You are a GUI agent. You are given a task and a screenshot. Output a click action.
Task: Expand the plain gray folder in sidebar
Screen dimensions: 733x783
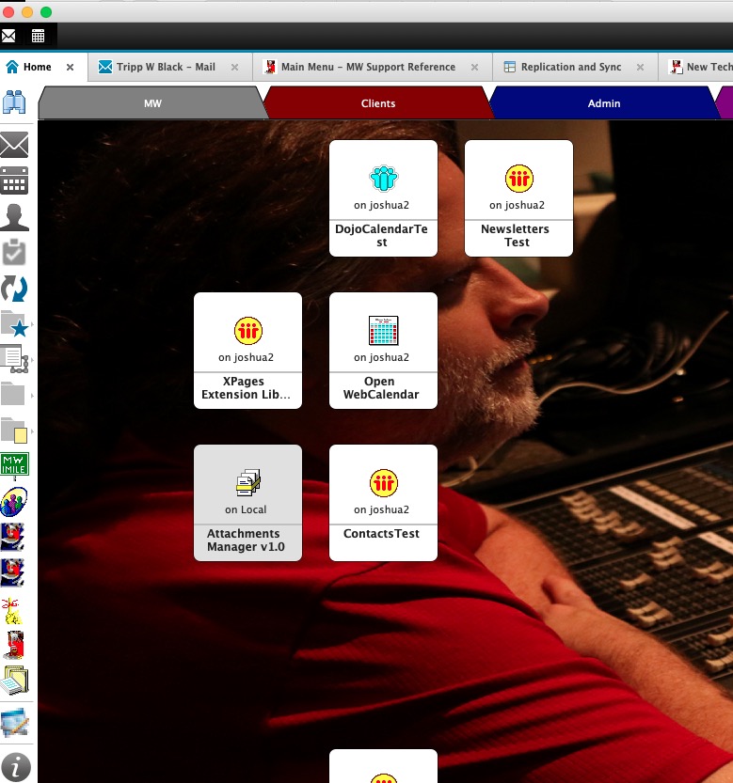pyautogui.click(x=14, y=393)
